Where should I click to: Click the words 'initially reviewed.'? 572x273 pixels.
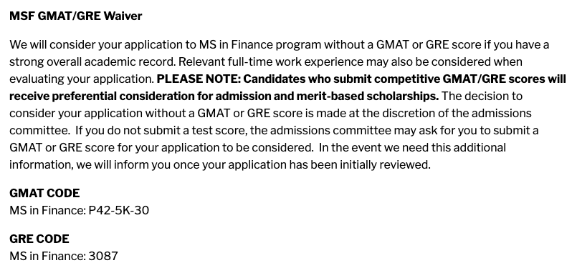pyautogui.click(x=385, y=165)
